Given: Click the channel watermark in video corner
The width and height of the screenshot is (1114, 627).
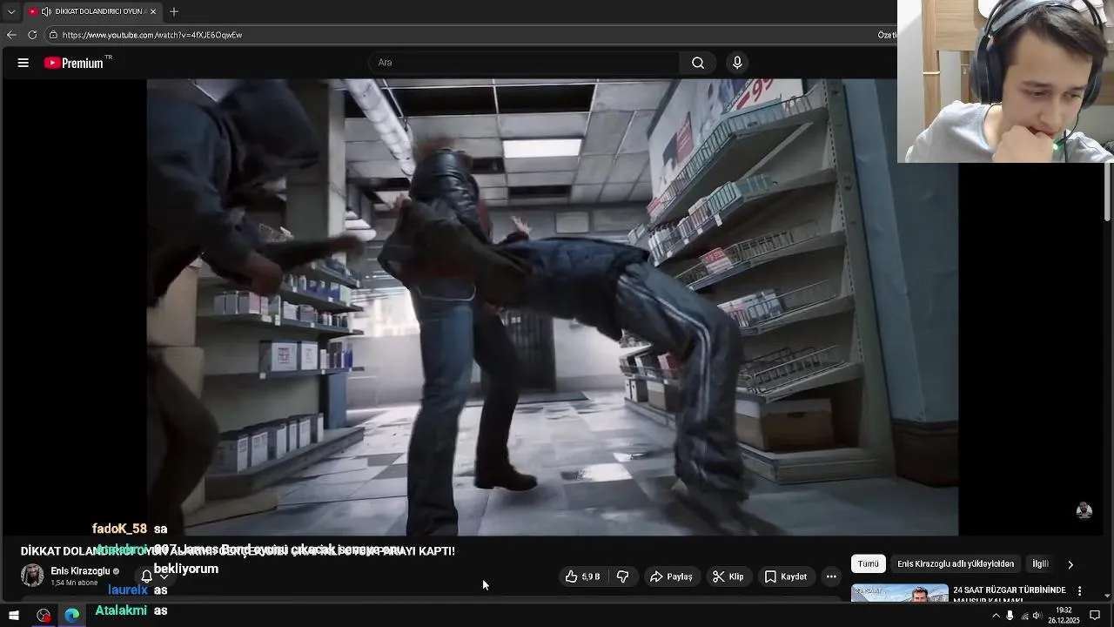Looking at the screenshot, I should tap(1084, 511).
